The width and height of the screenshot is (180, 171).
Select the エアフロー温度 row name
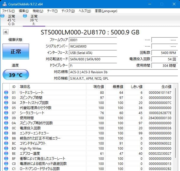pyautogui.click(x=30, y=153)
